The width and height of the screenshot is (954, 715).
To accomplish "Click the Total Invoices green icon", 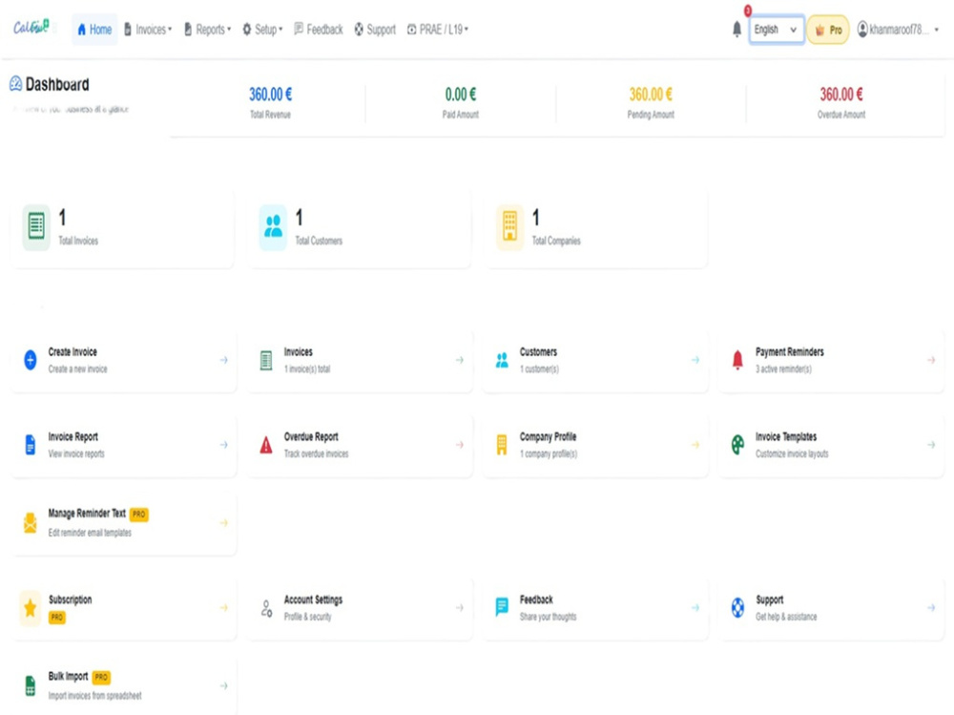I will [36, 227].
